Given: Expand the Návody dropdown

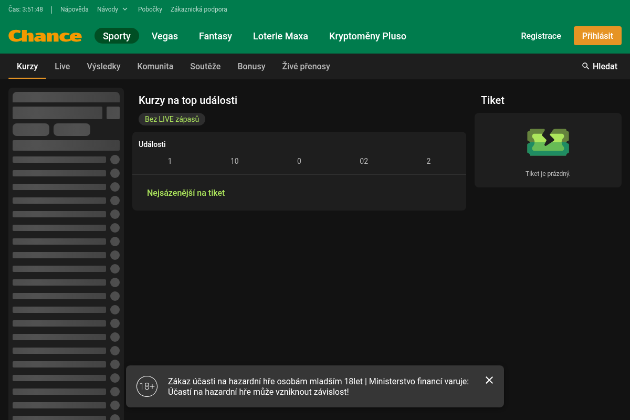Looking at the screenshot, I should pos(112,9).
